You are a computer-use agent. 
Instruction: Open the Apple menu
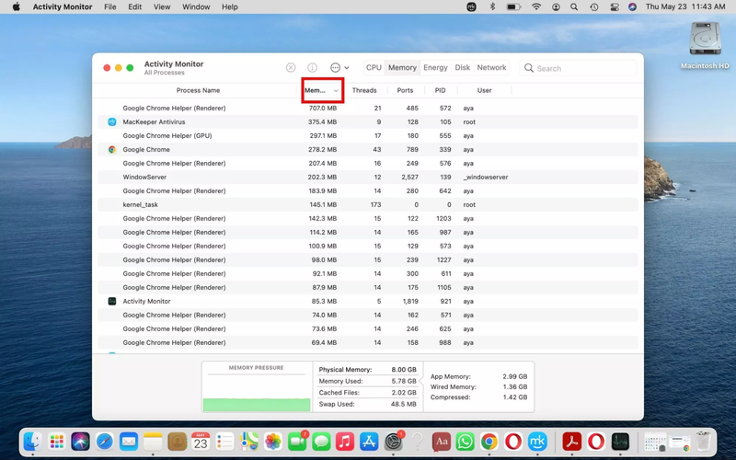16,6
